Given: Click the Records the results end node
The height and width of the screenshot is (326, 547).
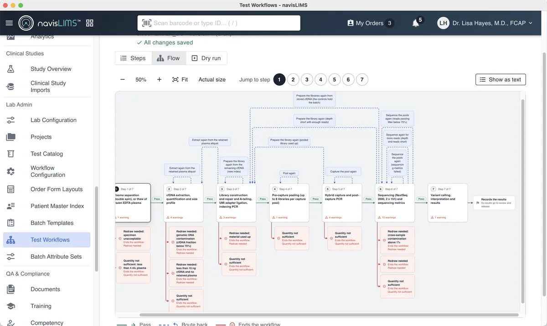Looking at the screenshot, I should tap(494, 203).
